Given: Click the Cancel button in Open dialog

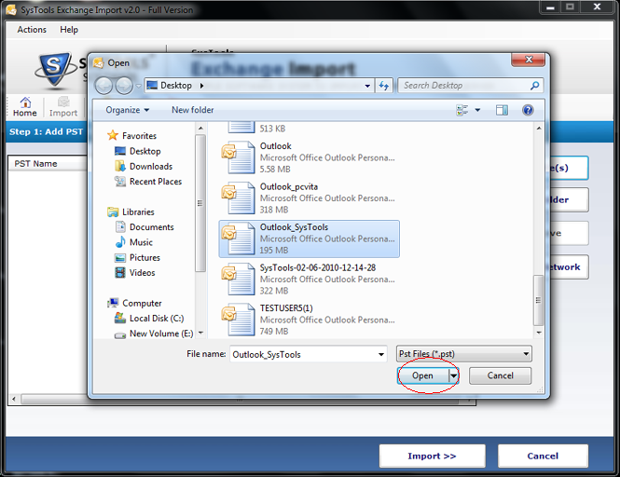Looking at the screenshot, I should pyautogui.click(x=500, y=375).
